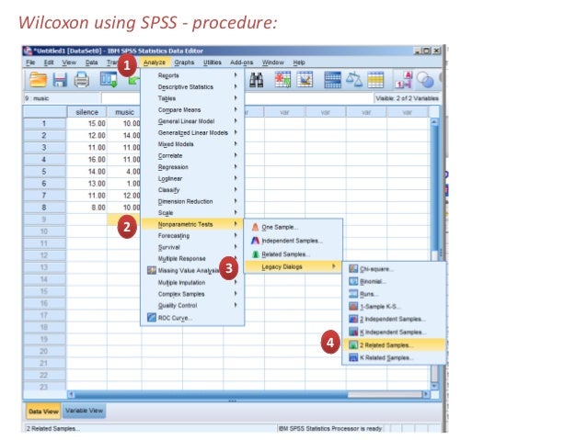This screenshot has height=440, width=587.
Task: Expand the Generalized Linear Models submenu
Action: [x=192, y=132]
